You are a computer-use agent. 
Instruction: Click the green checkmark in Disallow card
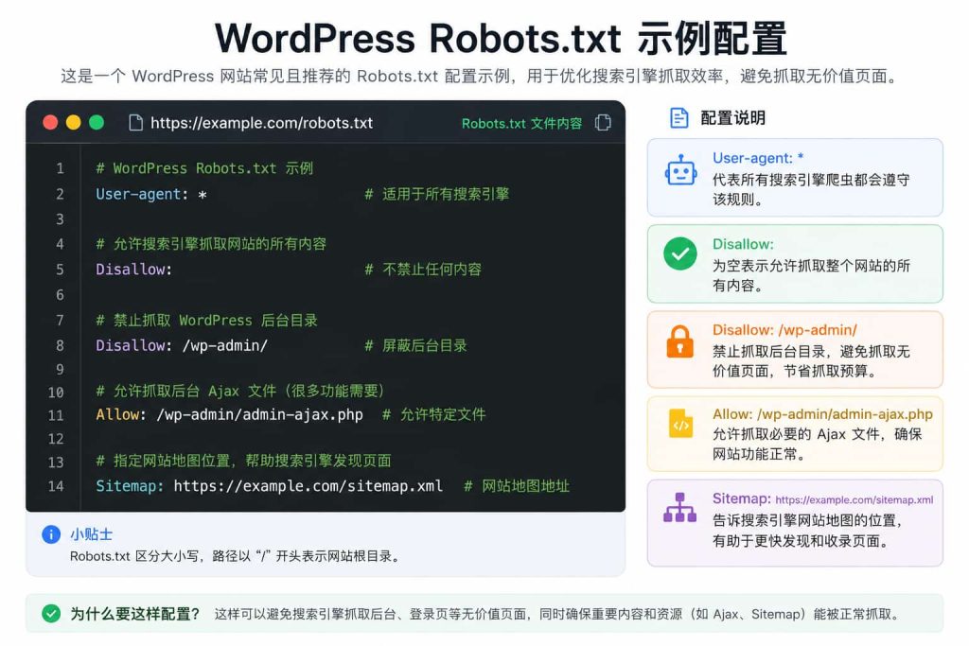pos(679,253)
